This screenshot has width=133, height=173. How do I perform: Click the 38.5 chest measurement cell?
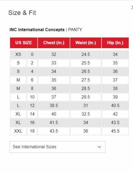coord(54,106)
